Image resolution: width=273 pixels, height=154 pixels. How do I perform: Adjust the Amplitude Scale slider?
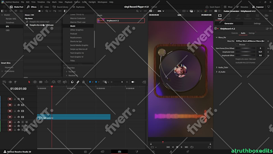coord(245,52)
